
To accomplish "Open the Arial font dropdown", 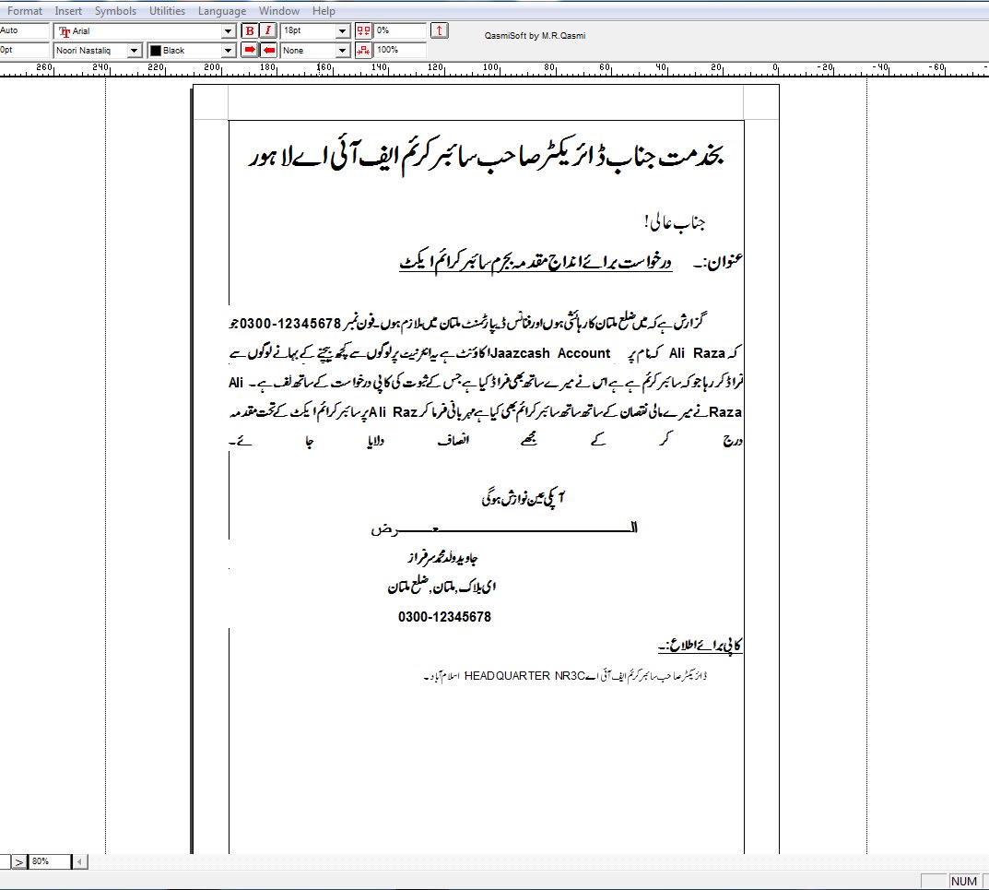I will click(x=229, y=30).
